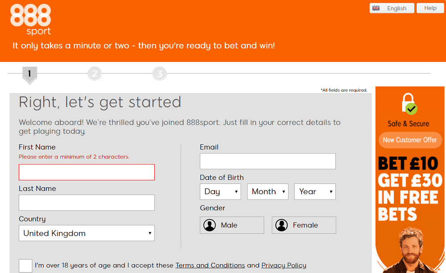Image resolution: width=446 pixels, height=273 pixels.
Task: Select the Female gender option
Action: click(x=304, y=225)
